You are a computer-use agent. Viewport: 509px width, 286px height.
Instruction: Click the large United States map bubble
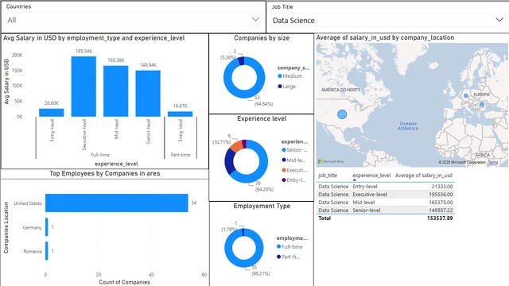coord(342,114)
